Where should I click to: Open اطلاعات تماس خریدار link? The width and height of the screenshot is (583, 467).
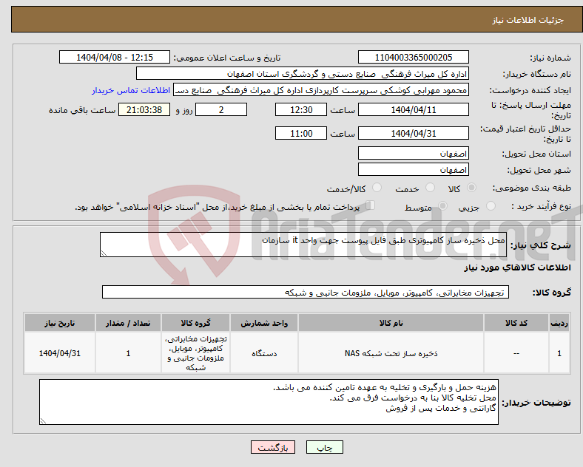[x=131, y=90]
